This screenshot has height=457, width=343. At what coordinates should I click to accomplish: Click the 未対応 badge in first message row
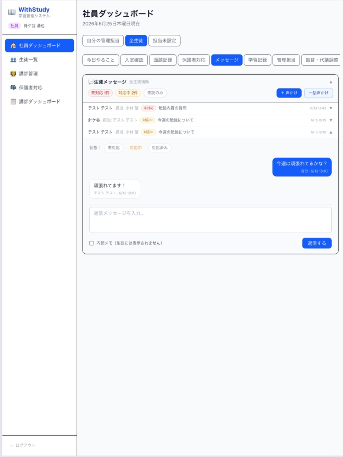click(x=148, y=108)
